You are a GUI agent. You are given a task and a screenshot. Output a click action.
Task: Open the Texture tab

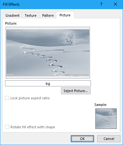coord(31,15)
